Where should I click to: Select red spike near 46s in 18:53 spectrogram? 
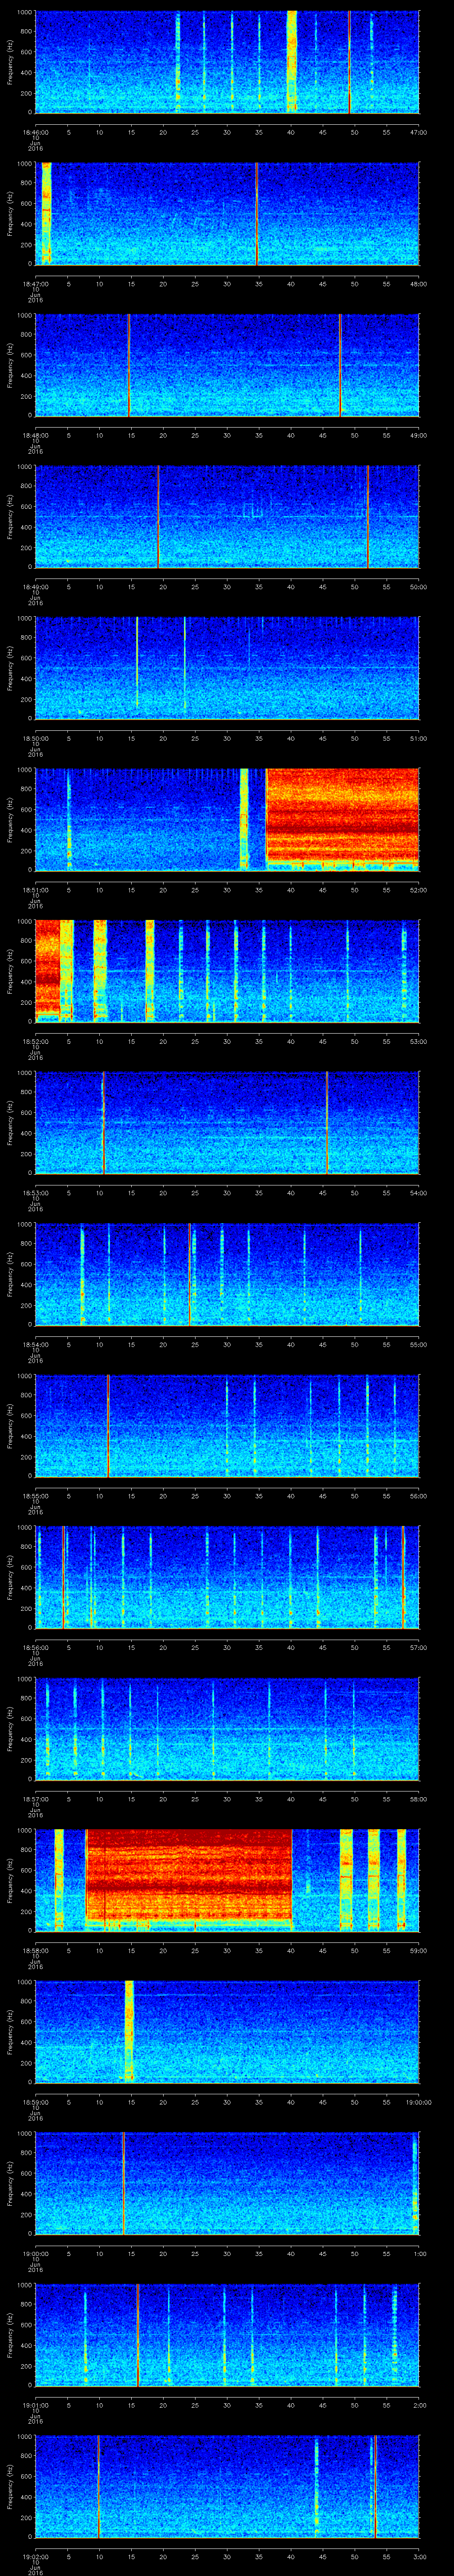tap(327, 1122)
